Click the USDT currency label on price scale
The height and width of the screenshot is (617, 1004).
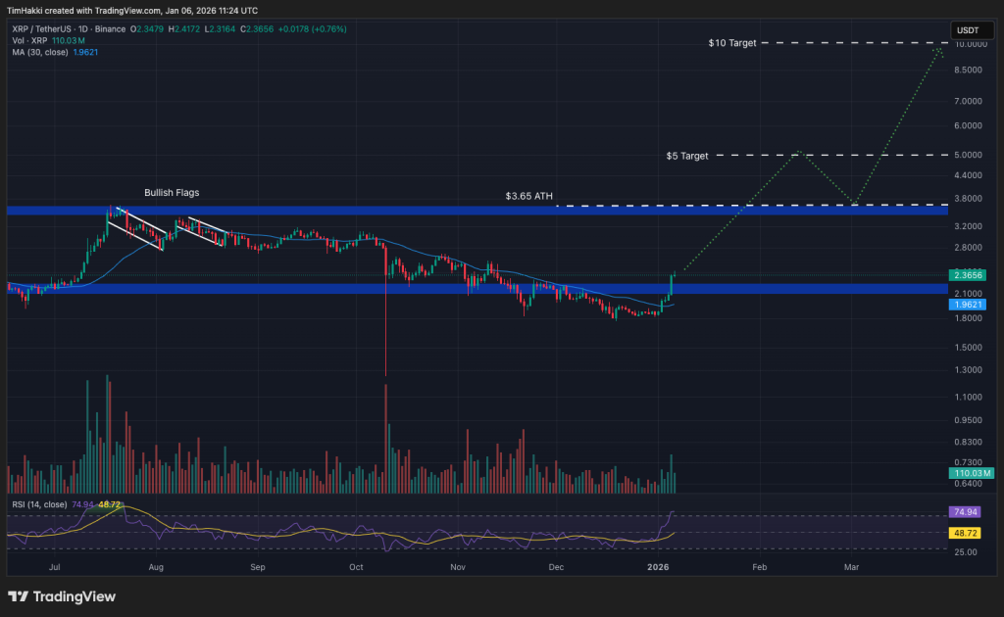[970, 30]
